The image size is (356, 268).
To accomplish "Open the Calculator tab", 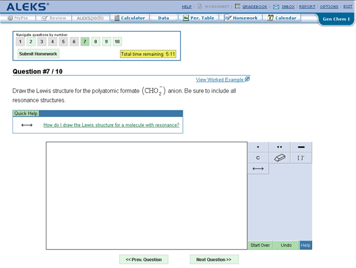I will tap(128, 18).
